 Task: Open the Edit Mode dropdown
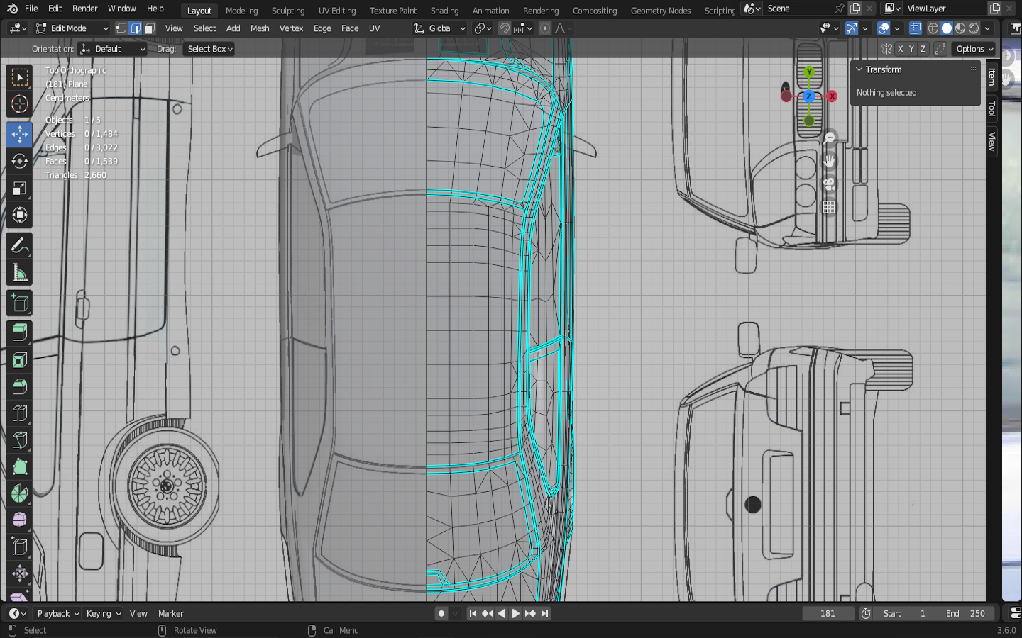[72, 28]
